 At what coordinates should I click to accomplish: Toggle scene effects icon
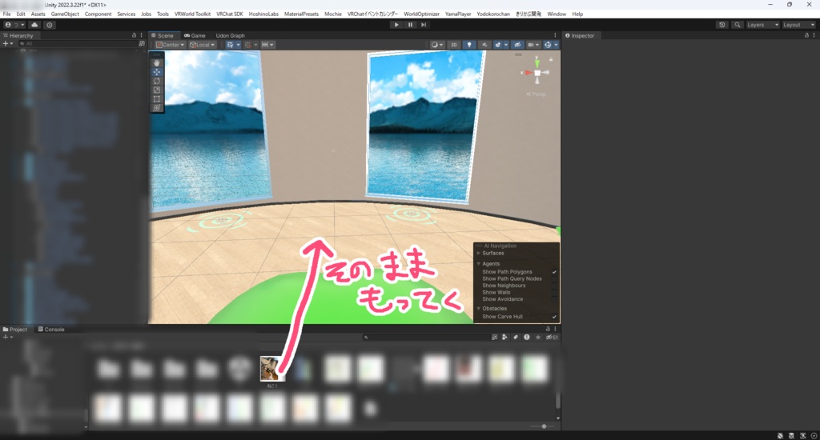pos(498,45)
